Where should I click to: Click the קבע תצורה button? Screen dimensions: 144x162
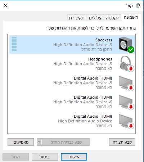[x=122, y=142]
